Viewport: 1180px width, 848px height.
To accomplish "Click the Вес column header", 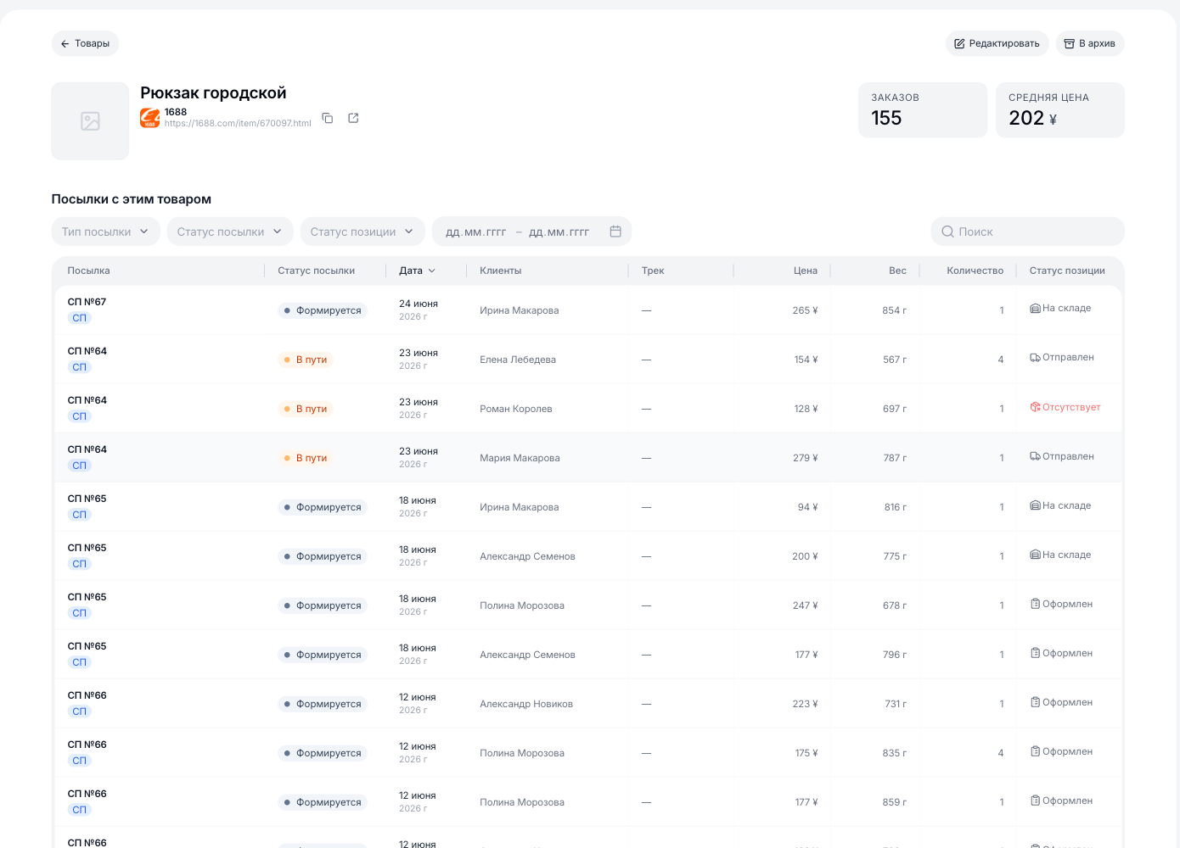I will coord(897,271).
